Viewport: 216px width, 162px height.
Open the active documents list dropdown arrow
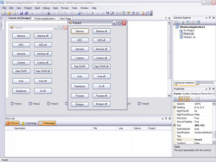(x=166, y=18)
